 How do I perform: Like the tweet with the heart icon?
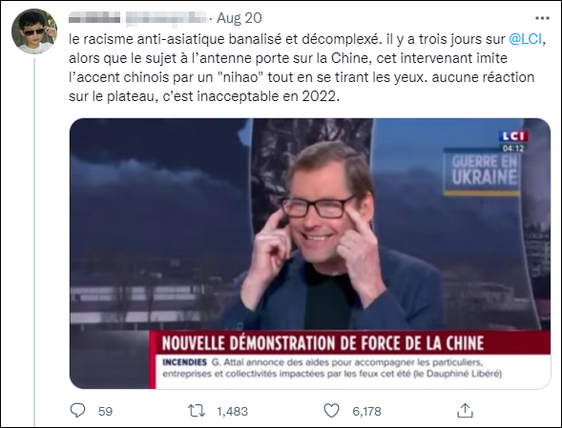[x=331, y=411]
